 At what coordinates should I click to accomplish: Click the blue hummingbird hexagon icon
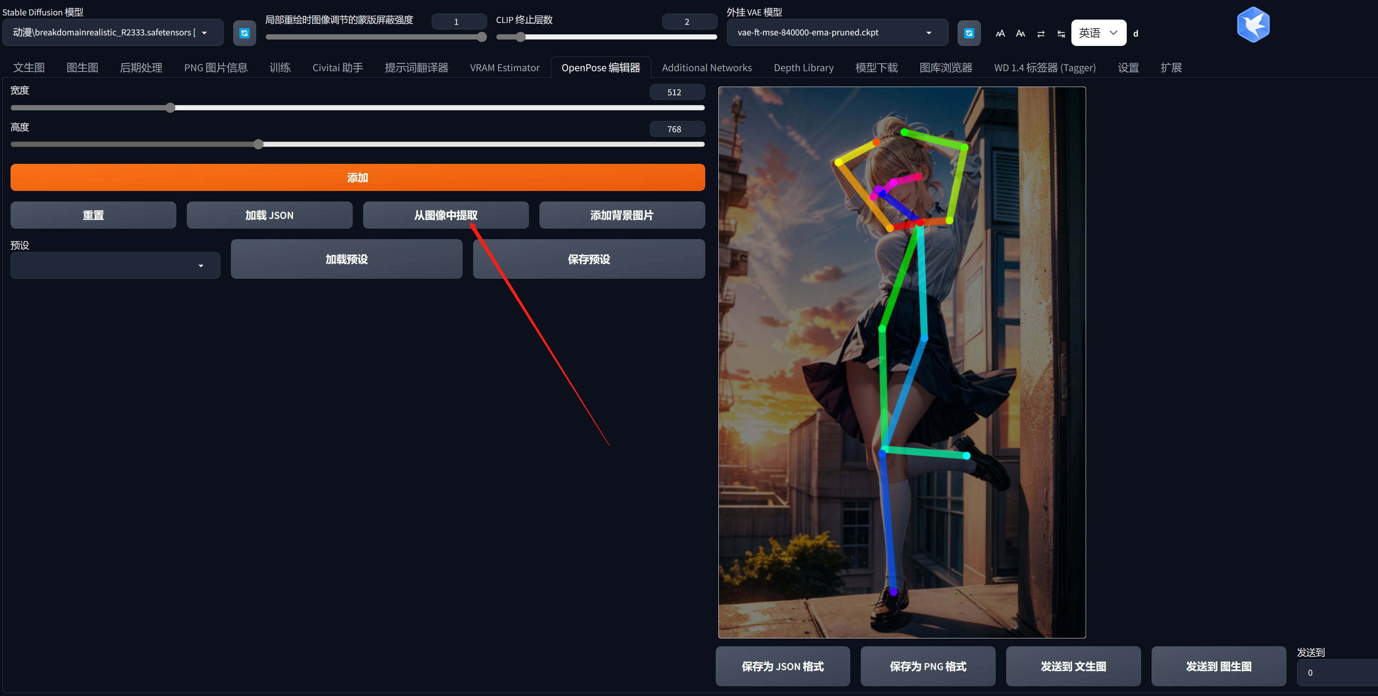(x=1253, y=24)
